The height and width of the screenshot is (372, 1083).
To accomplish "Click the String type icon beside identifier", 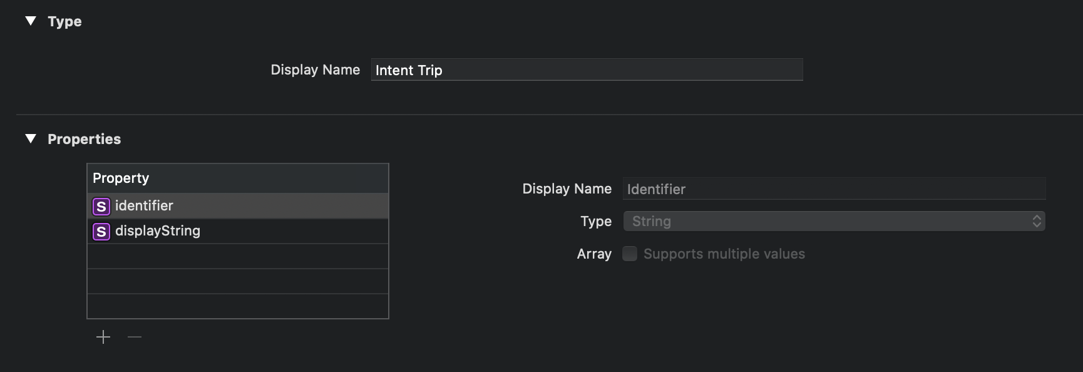I will point(101,206).
